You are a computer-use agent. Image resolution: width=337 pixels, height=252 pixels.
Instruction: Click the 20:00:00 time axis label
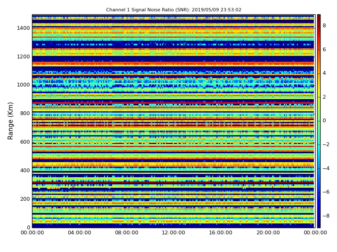(x=268, y=233)
